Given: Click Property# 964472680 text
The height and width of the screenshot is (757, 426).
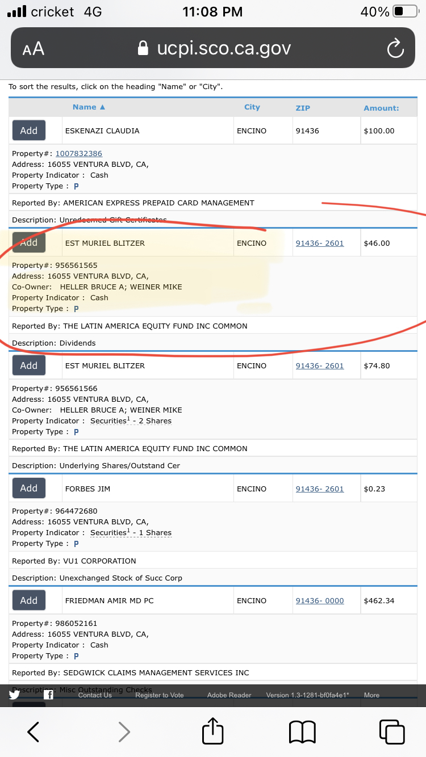Looking at the screenshot, I should (x=55, y=511).
